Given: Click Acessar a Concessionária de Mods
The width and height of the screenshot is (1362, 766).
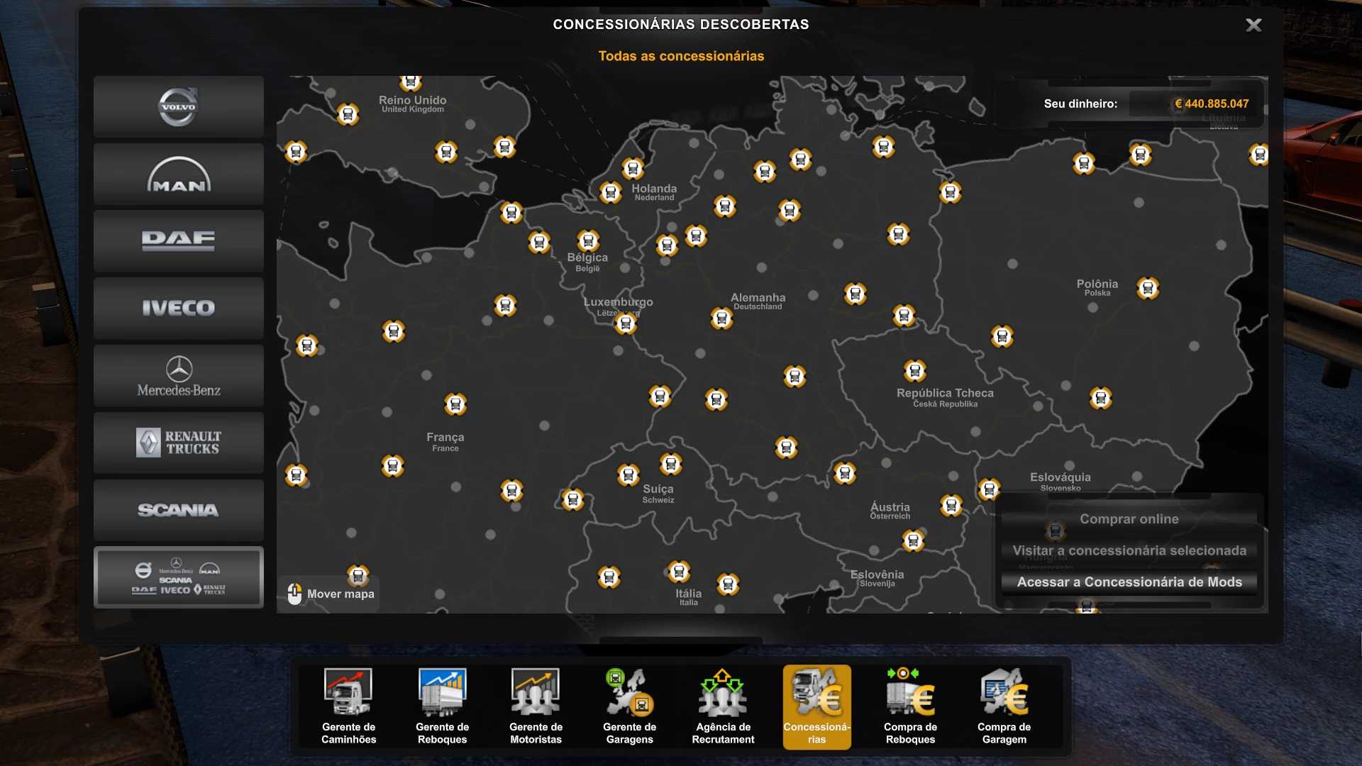Looking at the screenshot, I should pyautogui.click(x=1129, y=582).
